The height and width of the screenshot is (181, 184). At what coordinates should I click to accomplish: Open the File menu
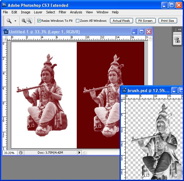[5, 12]
